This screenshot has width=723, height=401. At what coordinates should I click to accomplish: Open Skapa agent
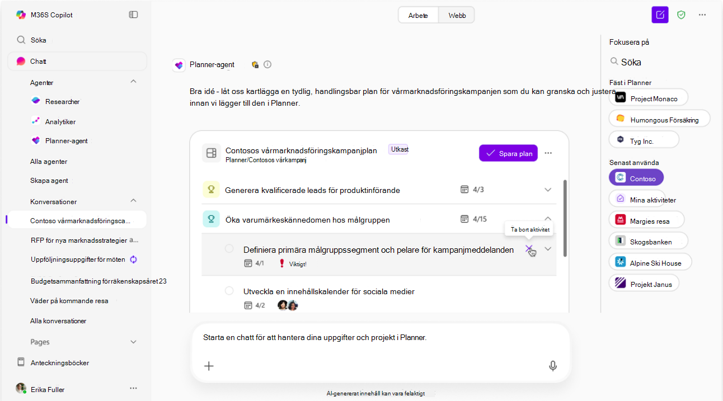[49, 181]
